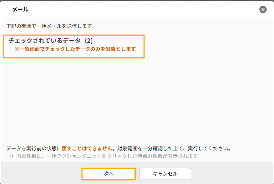The height and width of the screenshot is (184, 274).
Task: Select the チェックされているデータ range option
Action: click(44, 41)
